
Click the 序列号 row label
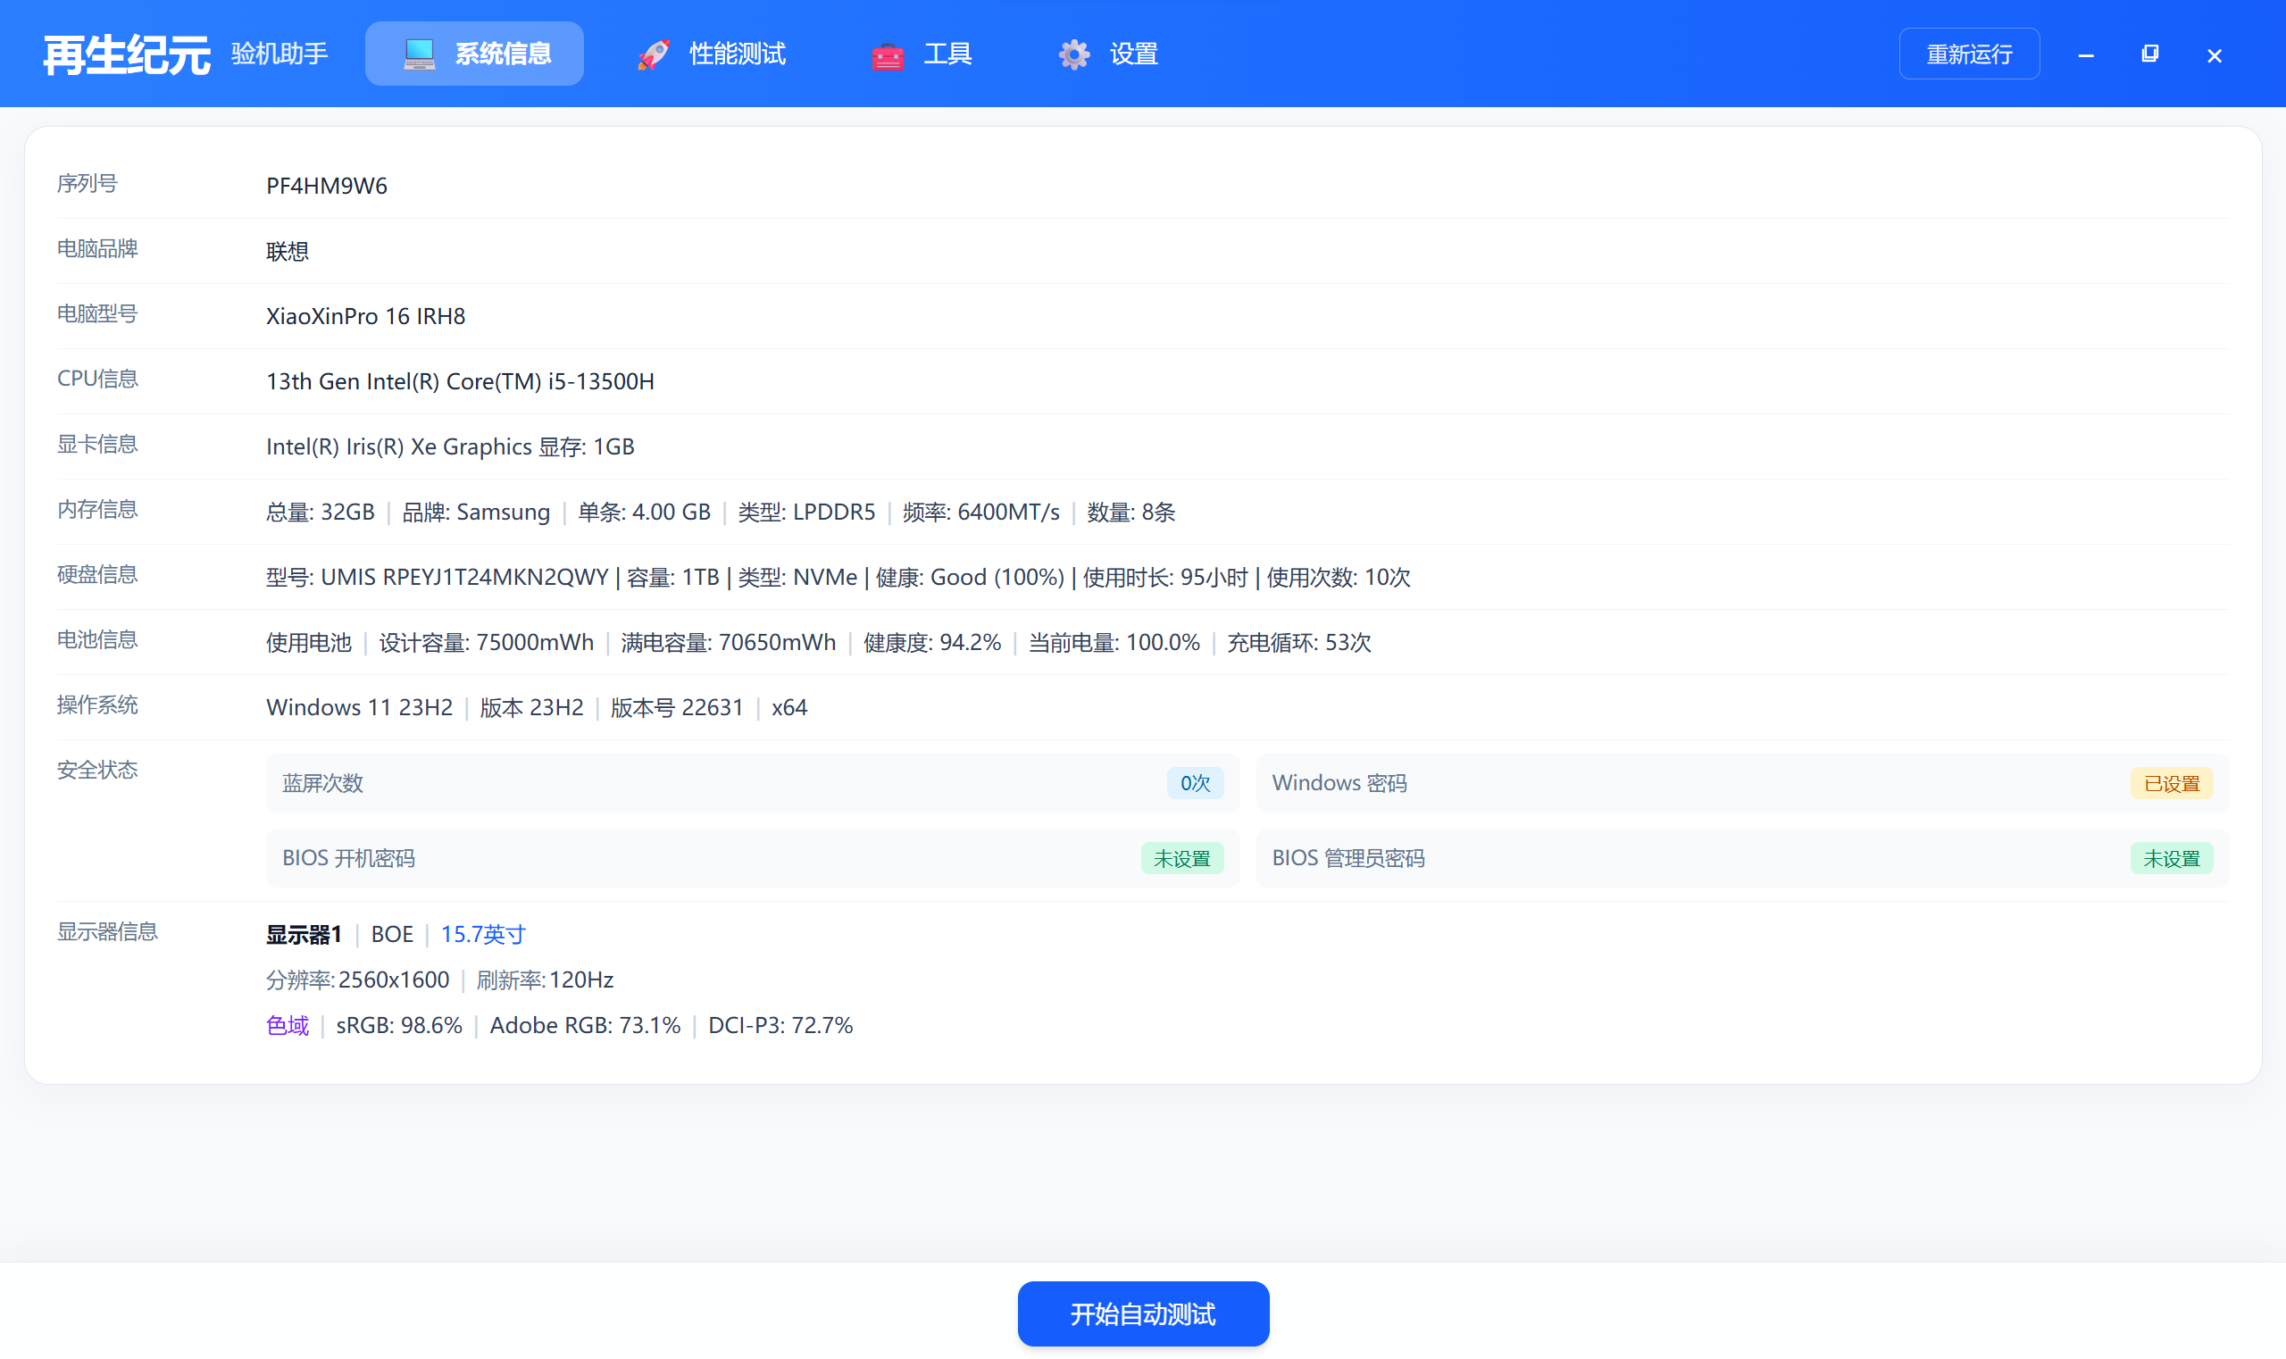click(x=87, y=183)
